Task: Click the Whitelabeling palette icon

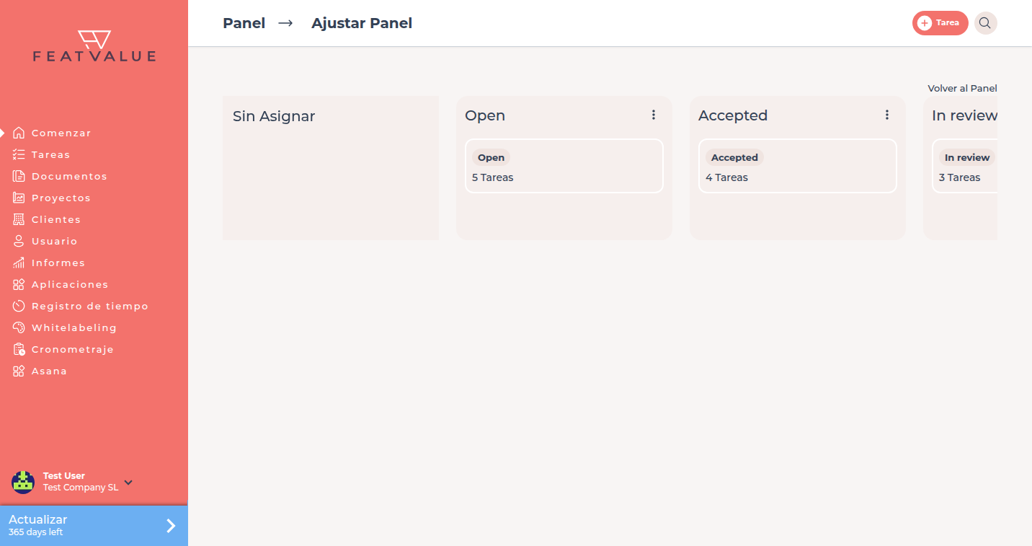Action: click(x=19, y=327)
